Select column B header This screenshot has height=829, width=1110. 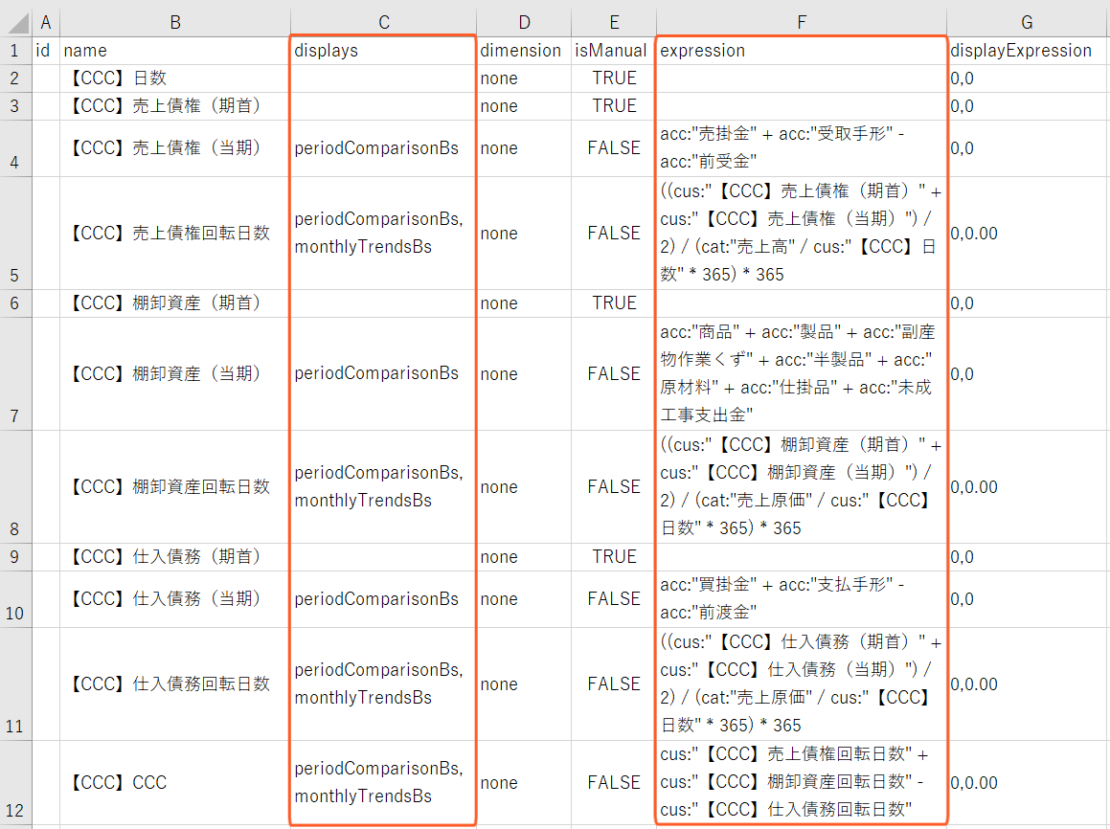(175, 23)
